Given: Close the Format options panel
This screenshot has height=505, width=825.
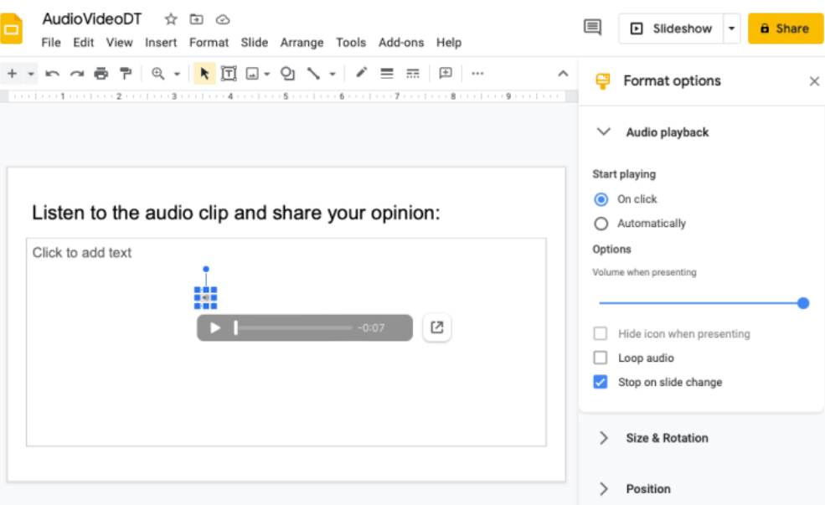Looking at the screenshot, I should pos(814,81).
